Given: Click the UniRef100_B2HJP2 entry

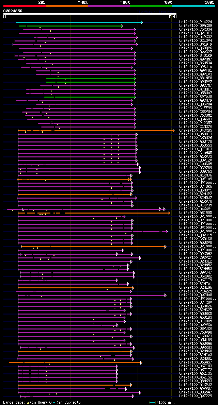Looking at the screenshot, I should tap(196, 194).
